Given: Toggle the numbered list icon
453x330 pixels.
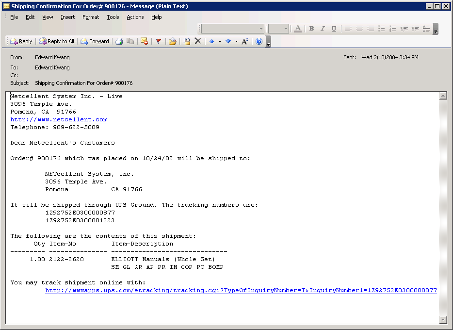Looking at the screenshot, I should click(393, 29).
